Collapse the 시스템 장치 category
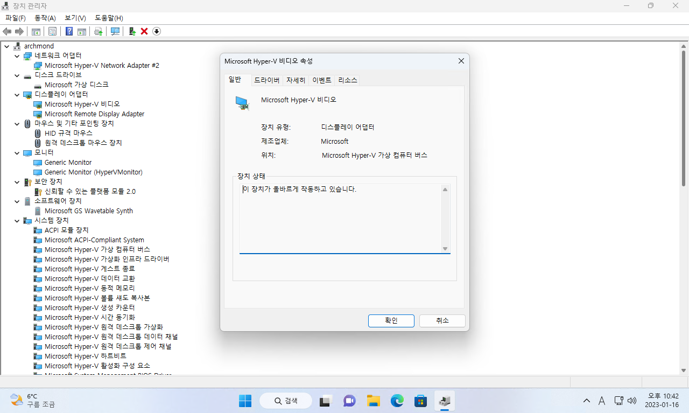 17,221
